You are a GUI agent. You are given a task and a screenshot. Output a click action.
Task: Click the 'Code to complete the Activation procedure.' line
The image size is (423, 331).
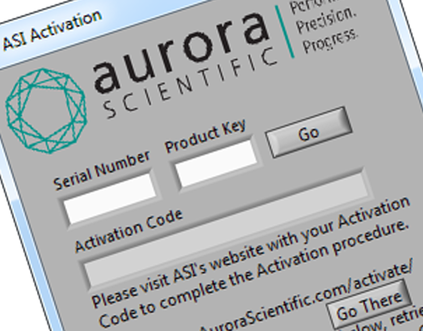(x=253, y=273)
